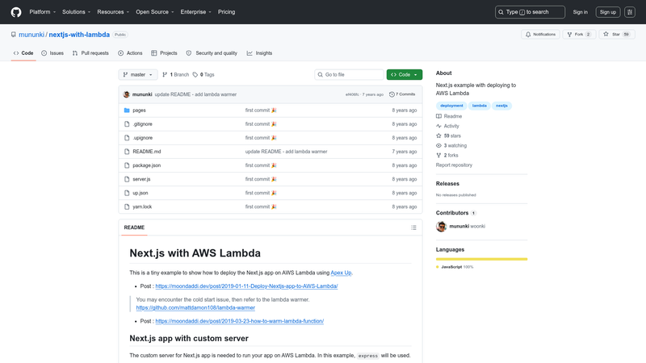
Task: Open the Insights tab
Action: (259, 53)
